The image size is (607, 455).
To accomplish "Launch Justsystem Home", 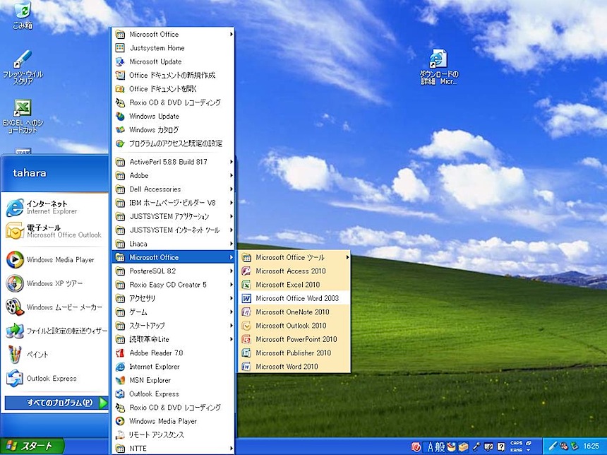I will (173, 48).
